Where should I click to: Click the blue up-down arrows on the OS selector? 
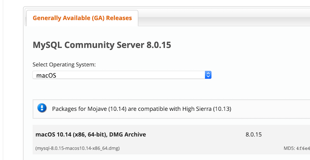click(208, 75)
